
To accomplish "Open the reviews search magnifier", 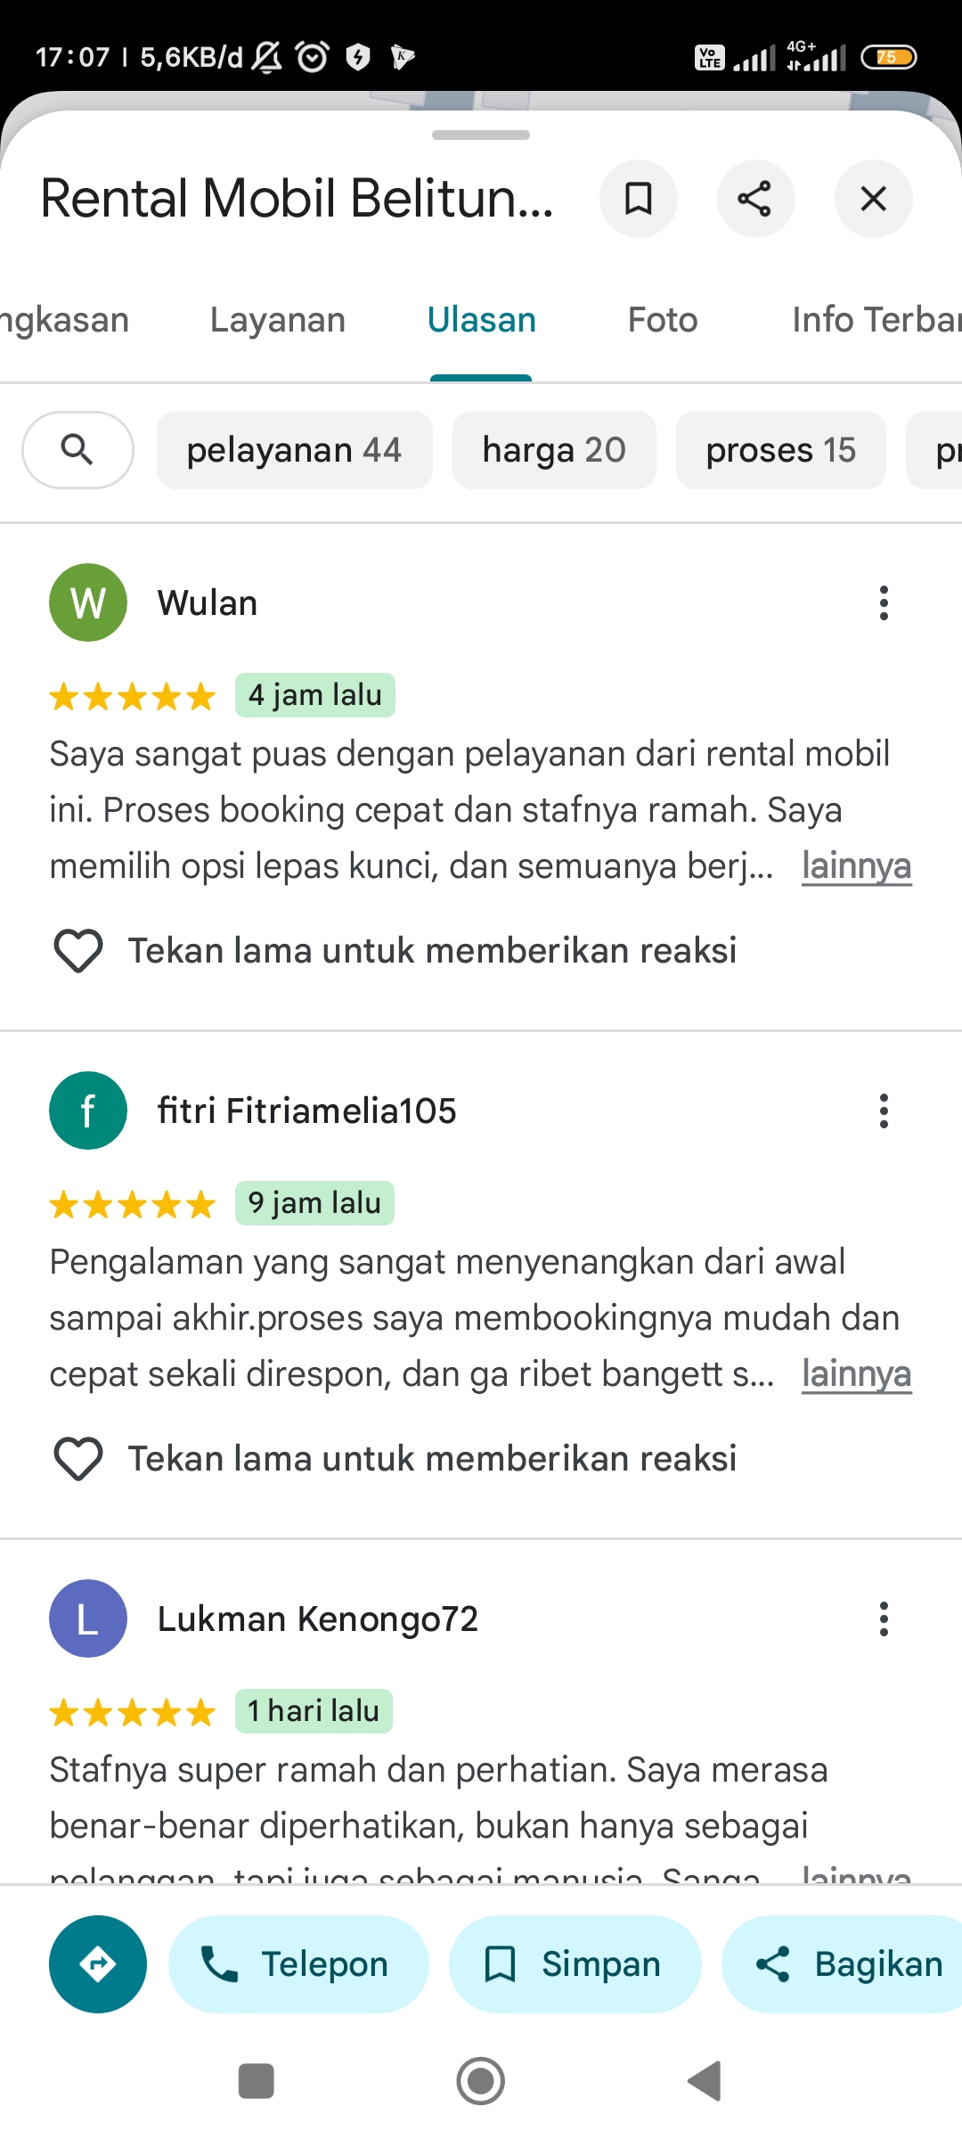I will [77, 450].
